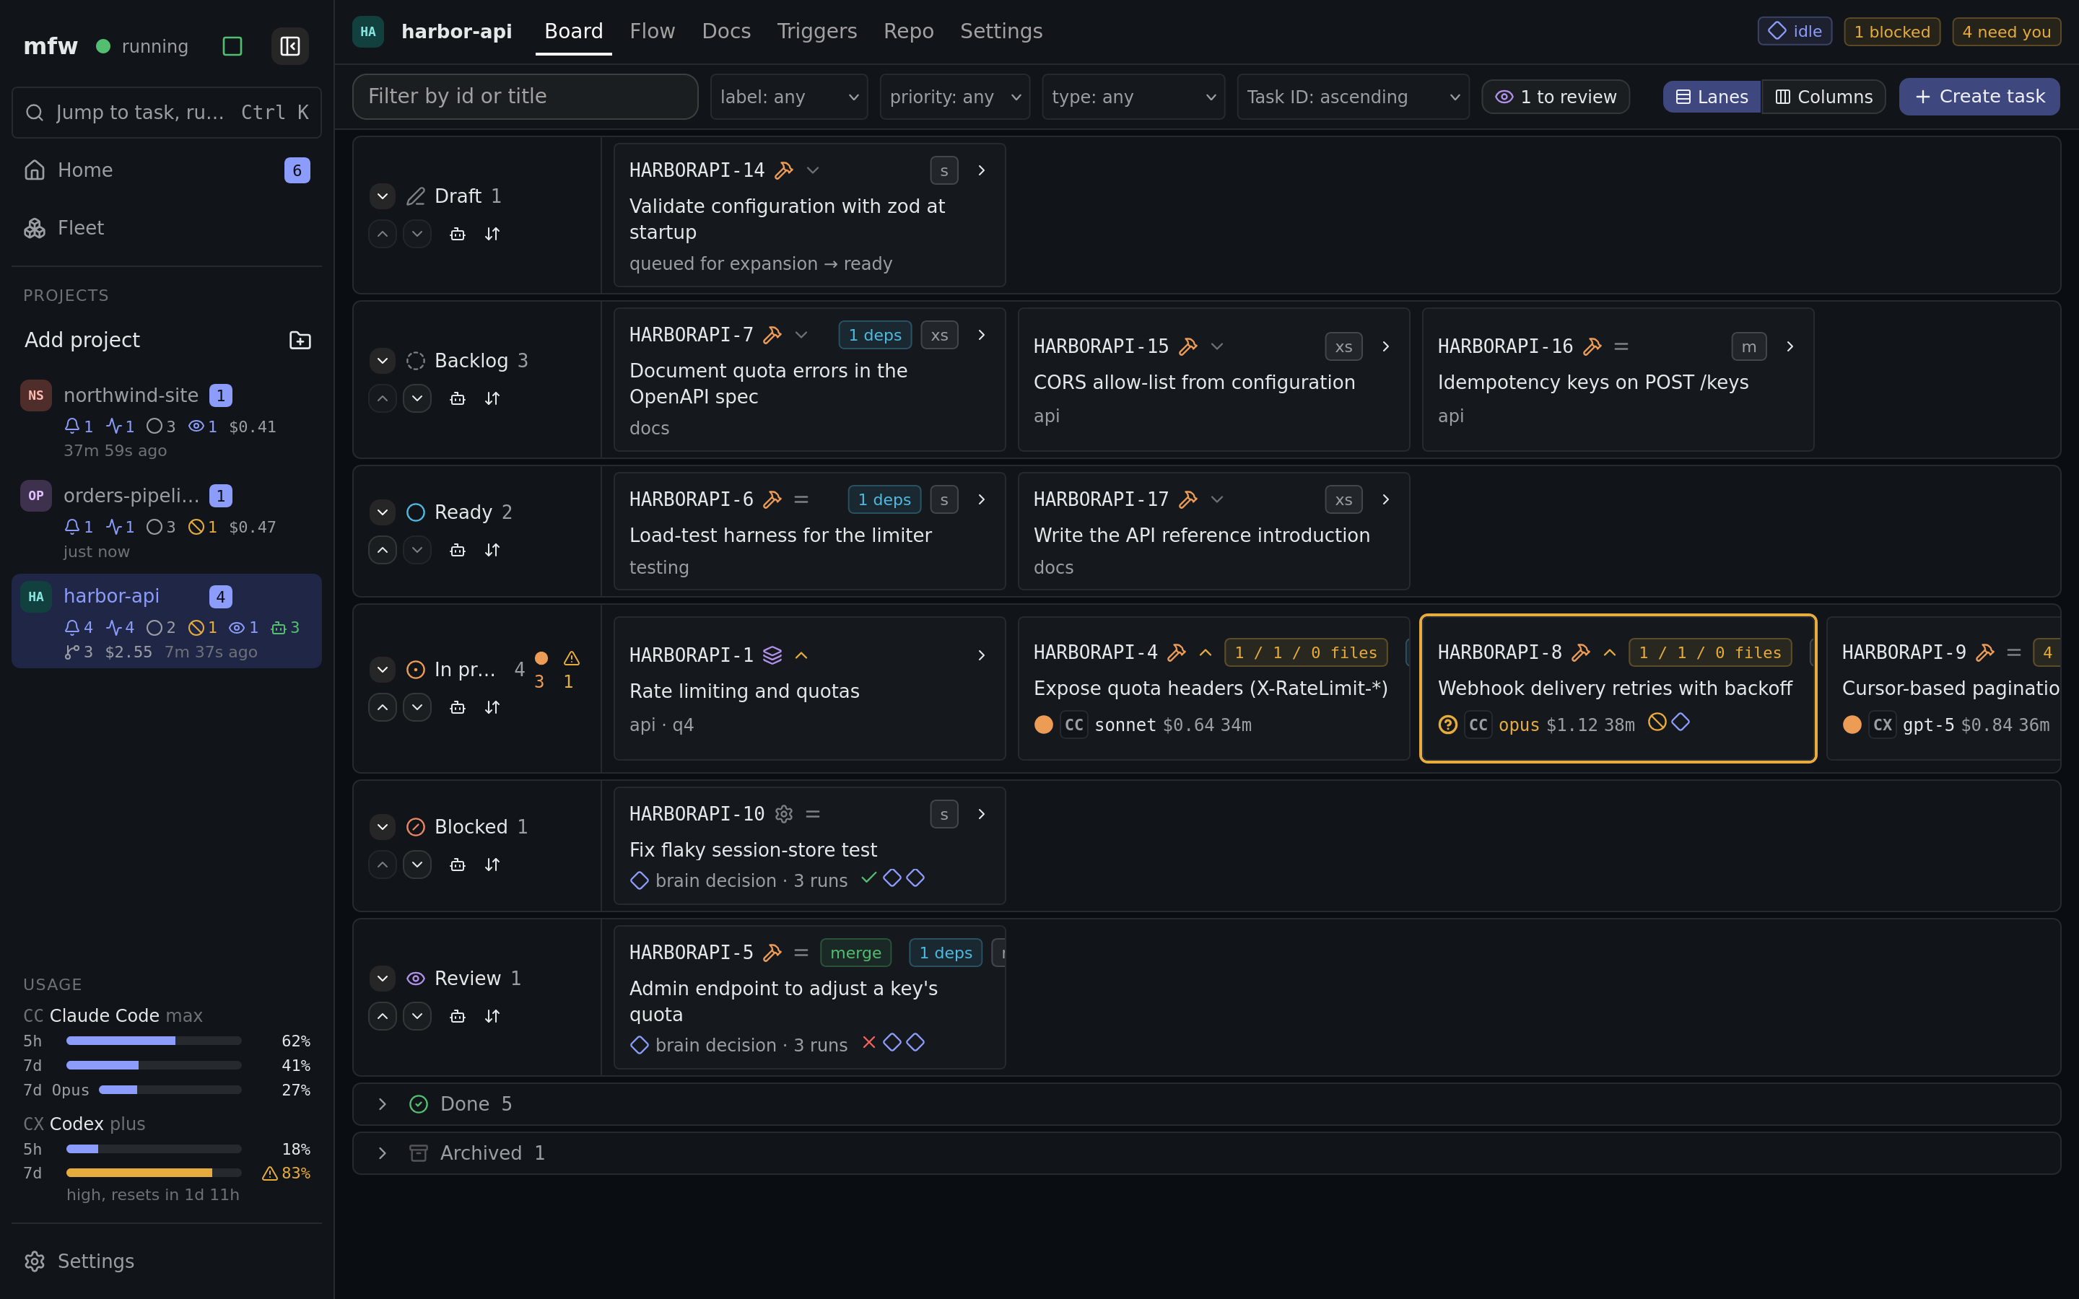The image size is (2079, 1299).
Task: Click the Filter by id or title field
Action: pos(525,97)
